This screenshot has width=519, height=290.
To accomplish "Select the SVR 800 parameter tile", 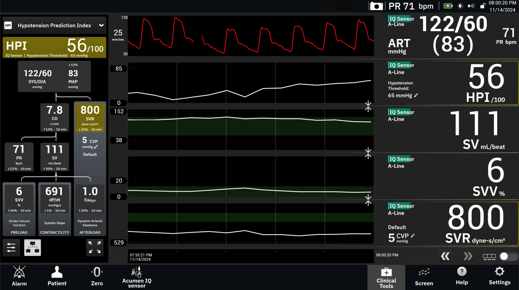I will pyautogui.click(x=90, y=118).
